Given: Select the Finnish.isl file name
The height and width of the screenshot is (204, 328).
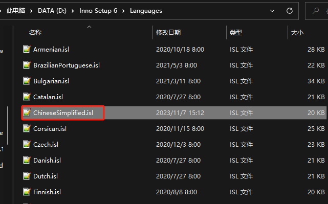Looking at the screenshot, I should pos(47,192).
